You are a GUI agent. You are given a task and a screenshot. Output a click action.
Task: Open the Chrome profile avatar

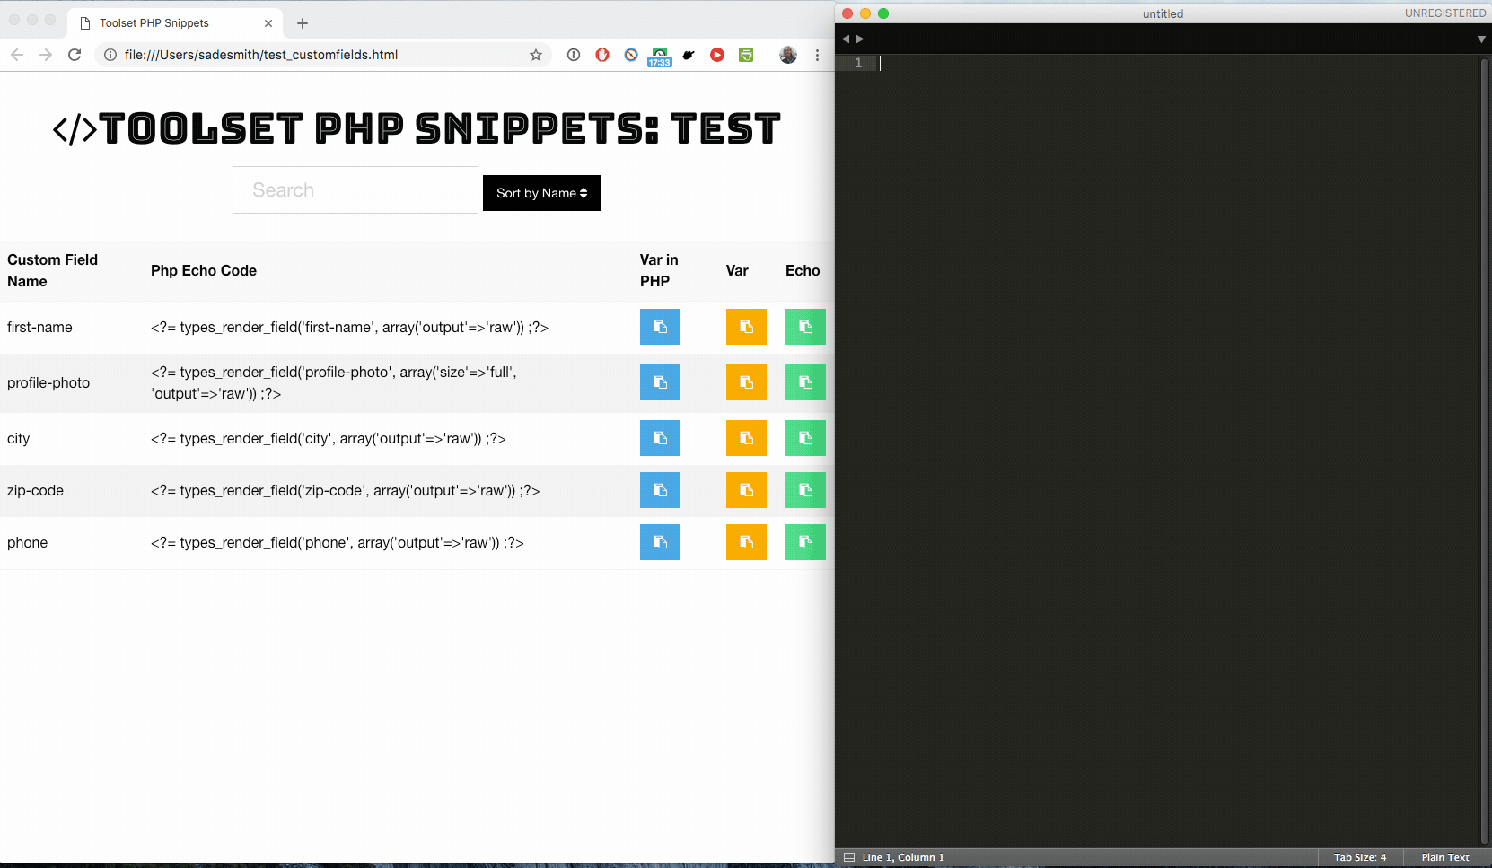coord(788,55)
